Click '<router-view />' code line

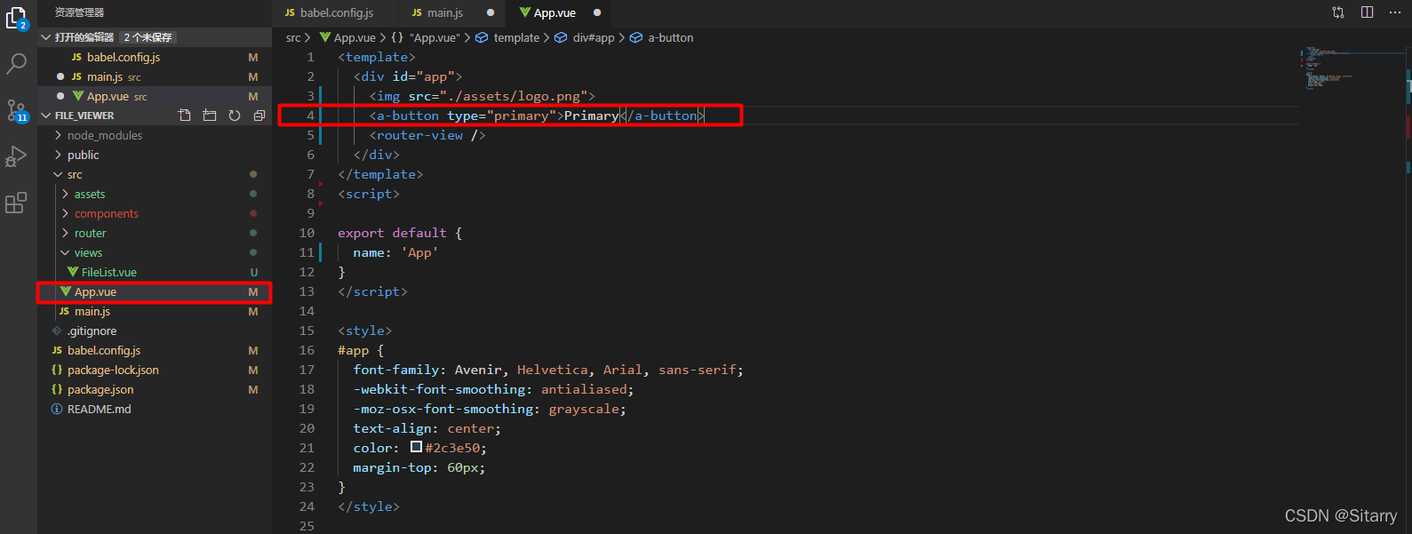427,135
